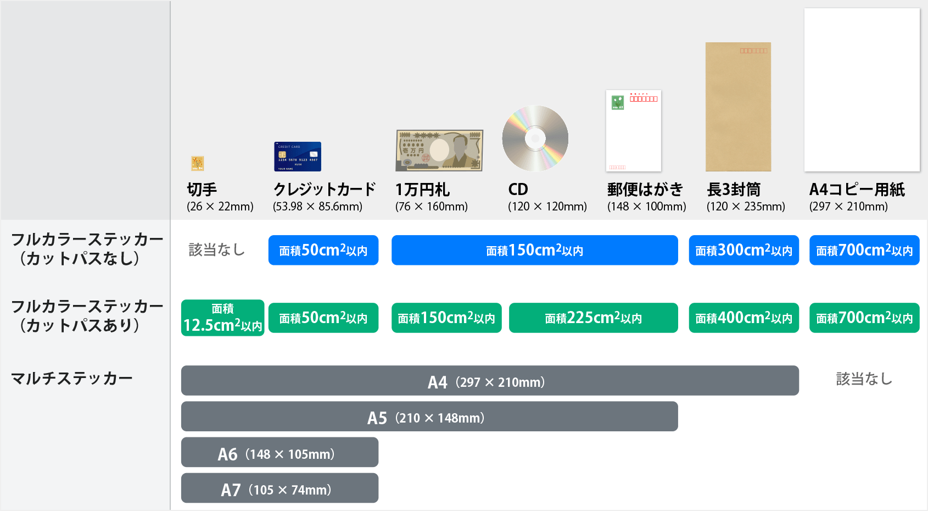Screen dimensions: 928x511
Task: Click the blue credit card image
Action: click(298, 157)
